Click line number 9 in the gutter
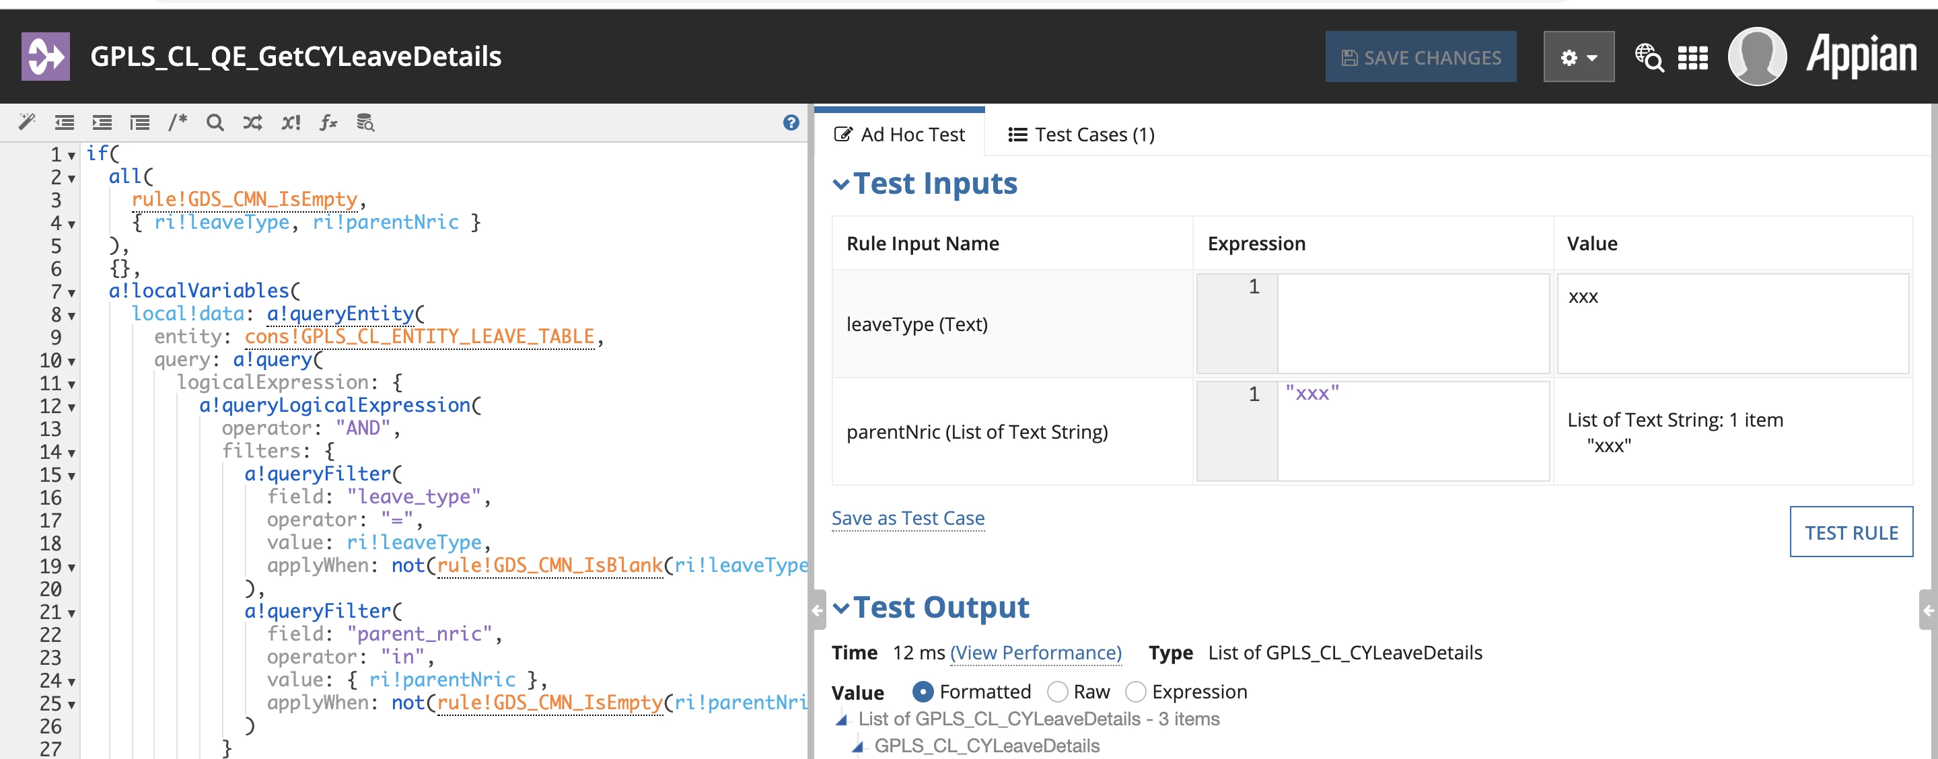Image resolution: width=1938 pixels, height=759 pixels. click(56, 337)
